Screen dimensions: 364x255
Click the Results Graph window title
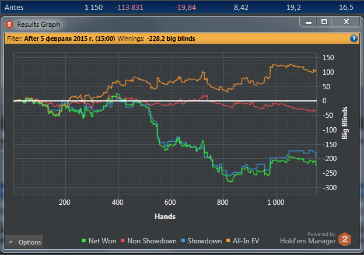[x=38, y=25]
